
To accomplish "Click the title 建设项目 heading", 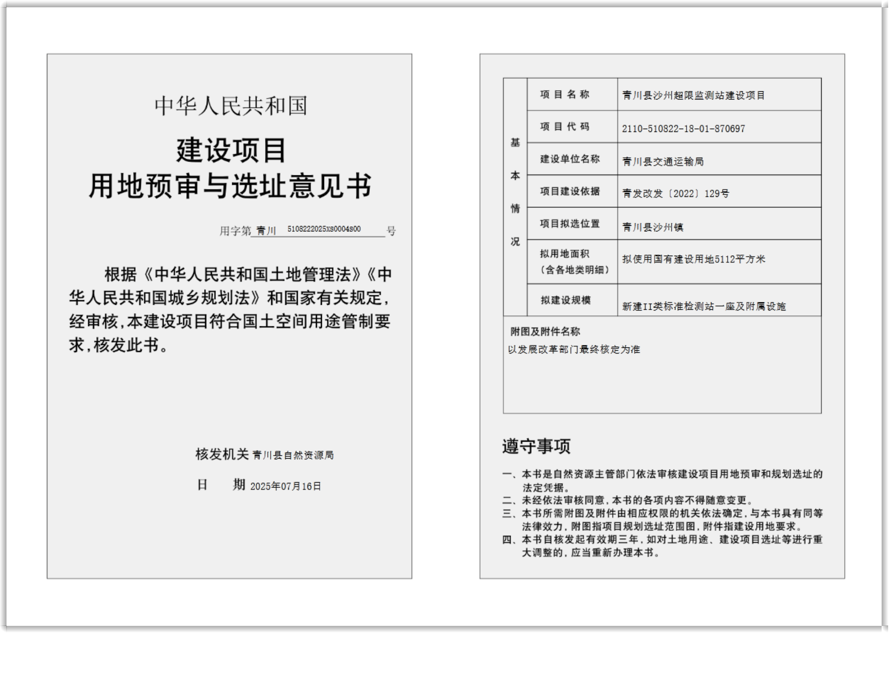I will [231, 151].
